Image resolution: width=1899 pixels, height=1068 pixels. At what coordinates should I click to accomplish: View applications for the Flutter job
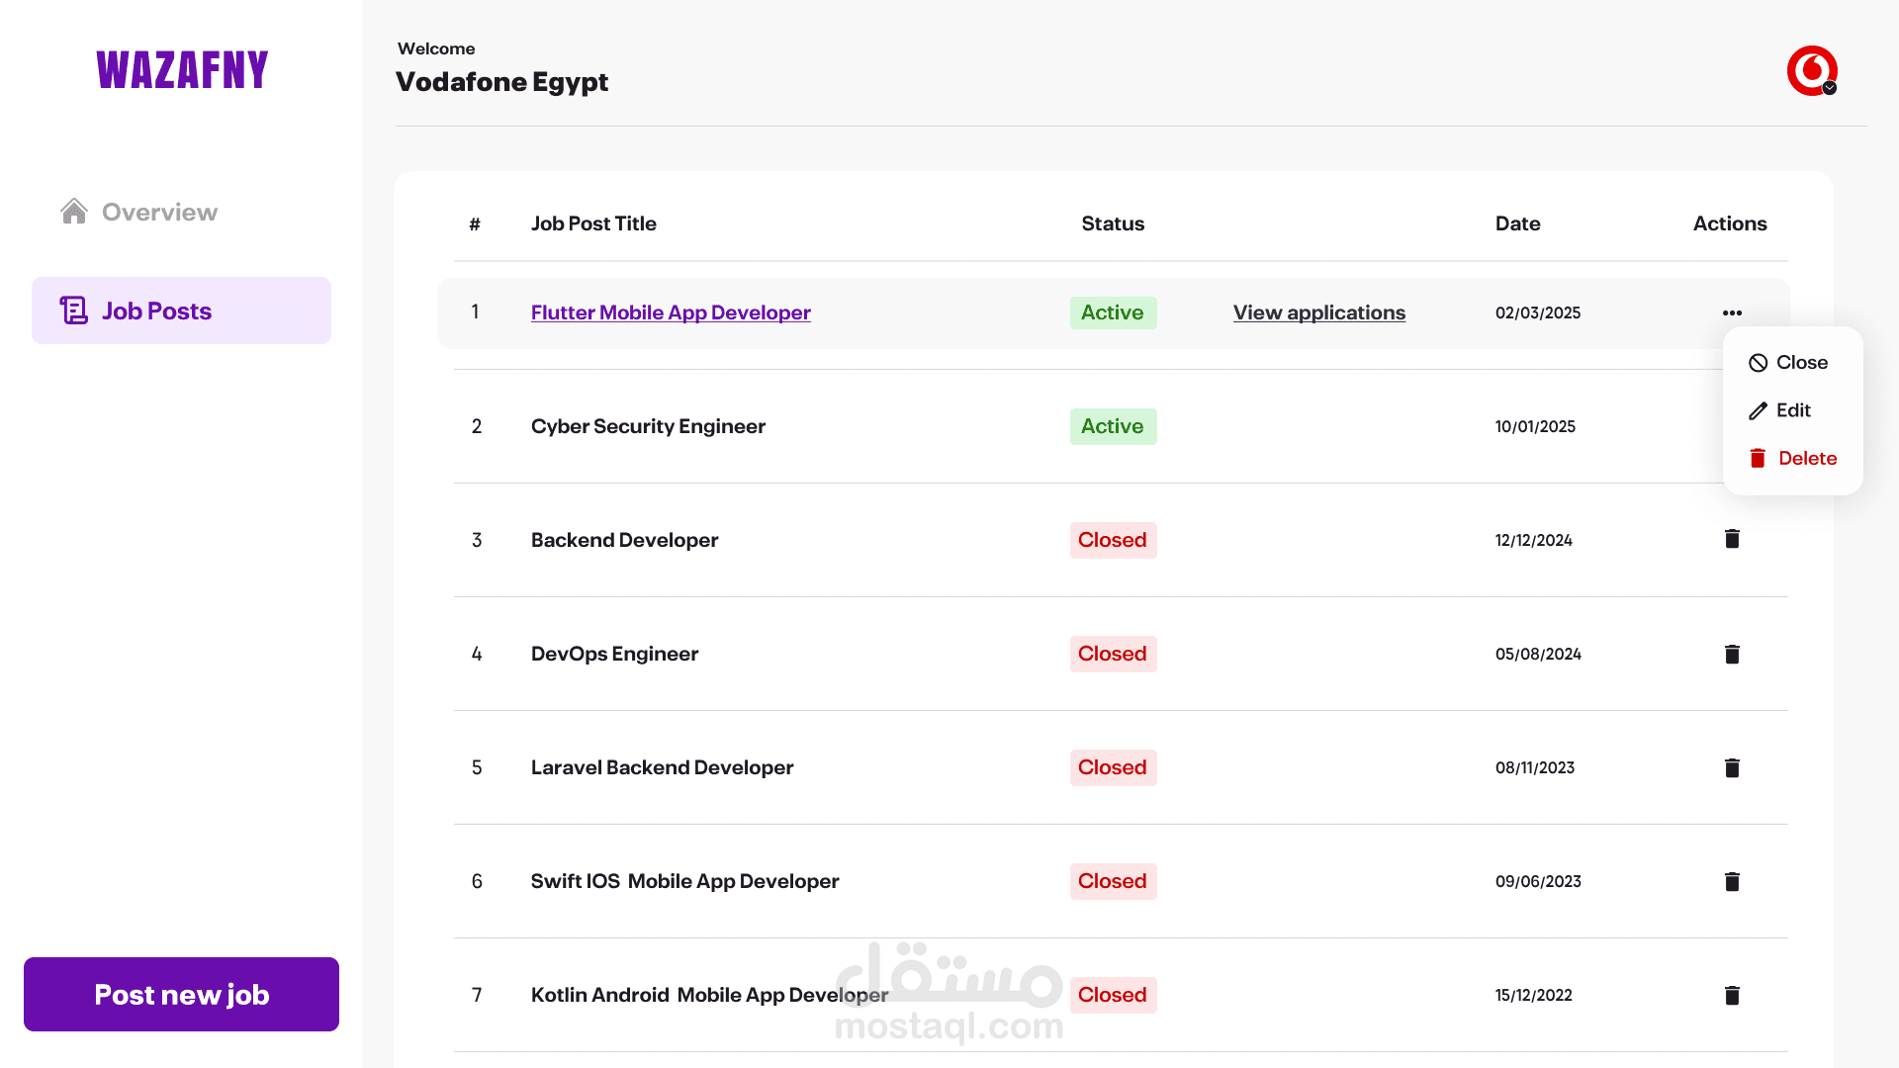(x=1318, y=312)
